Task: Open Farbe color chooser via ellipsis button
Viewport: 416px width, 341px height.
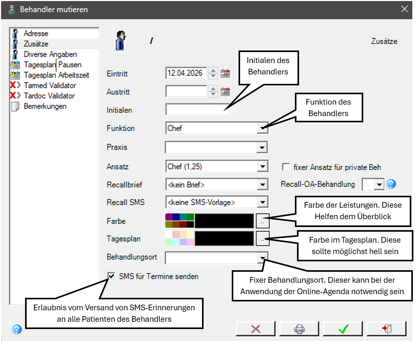Action: coord(263,221)
